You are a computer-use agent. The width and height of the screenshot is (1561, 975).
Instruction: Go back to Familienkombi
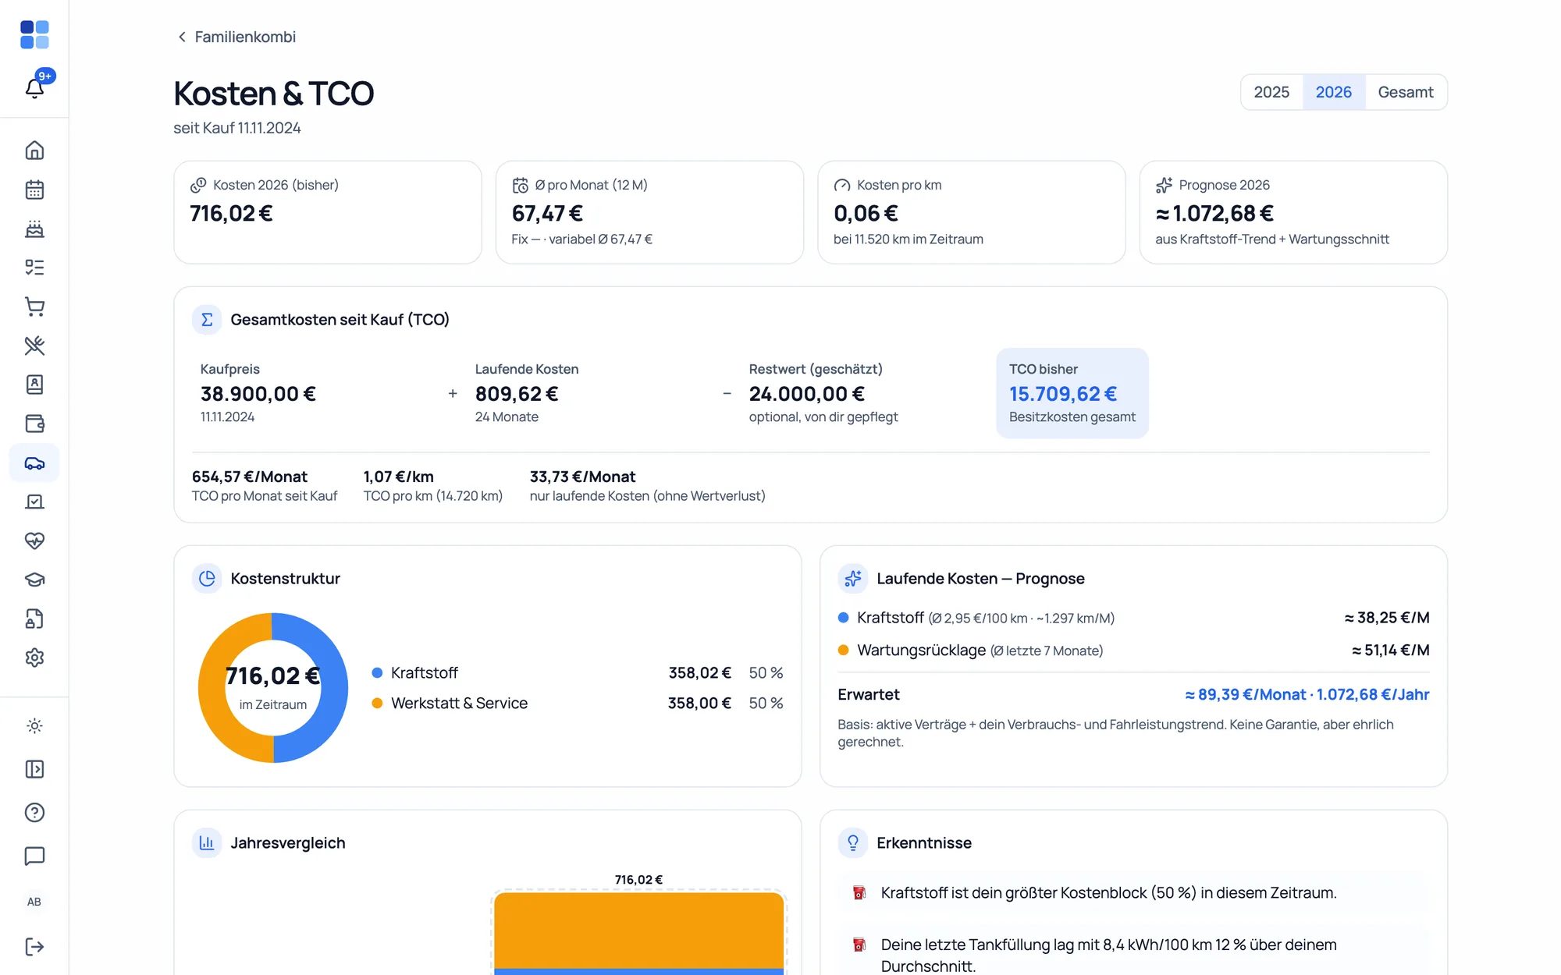236,37
